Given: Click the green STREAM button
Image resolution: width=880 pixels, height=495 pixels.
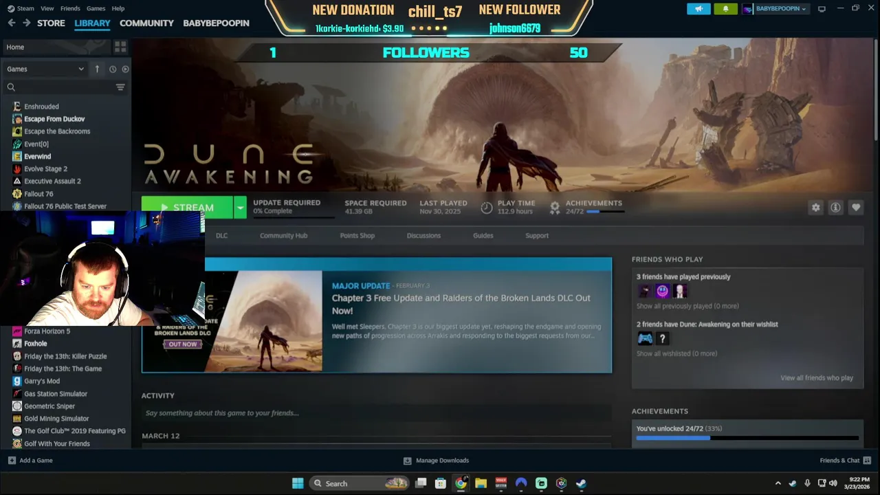Looking at the screenshot, I should click(187, 207).
